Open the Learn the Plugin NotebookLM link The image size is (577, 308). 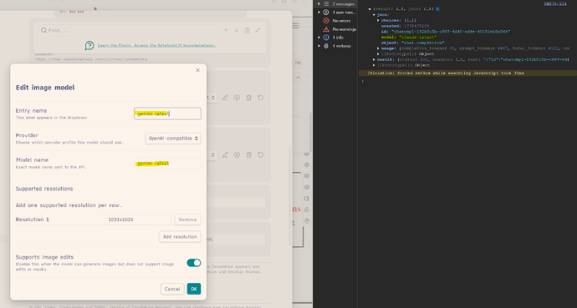[156, 46]
